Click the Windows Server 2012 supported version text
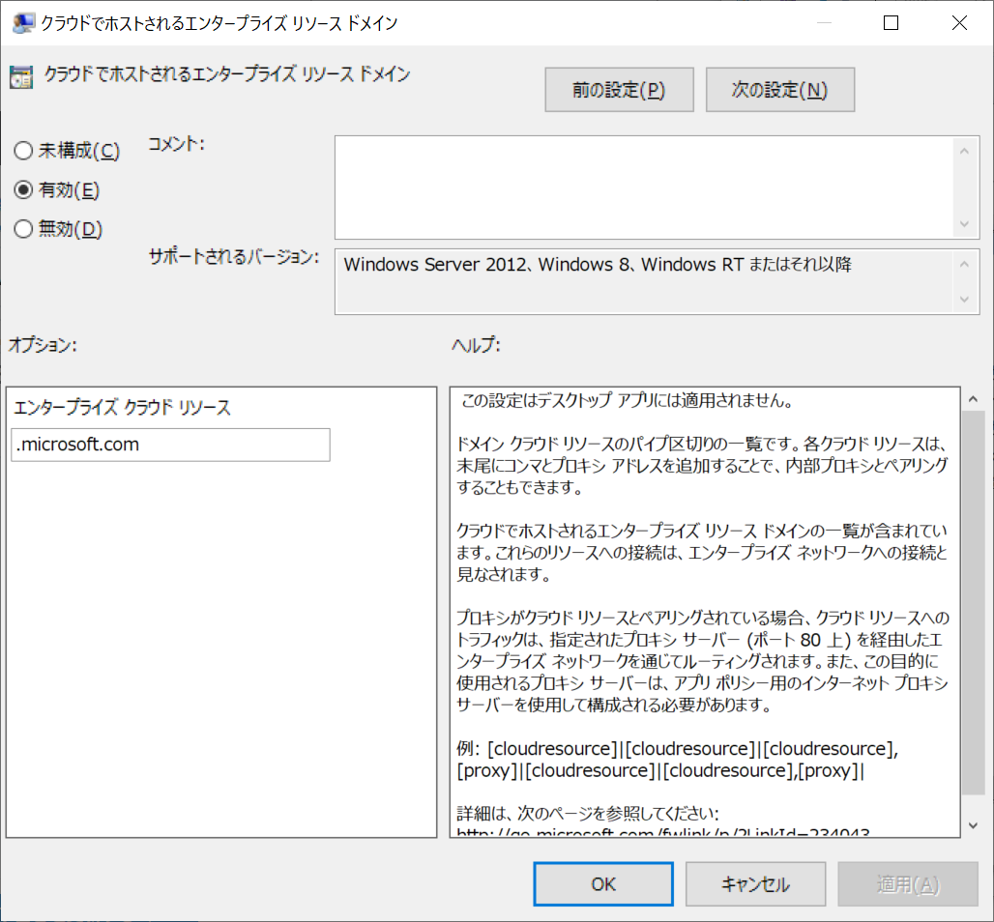Screen dimensions: 994x922 click(598, 264)
